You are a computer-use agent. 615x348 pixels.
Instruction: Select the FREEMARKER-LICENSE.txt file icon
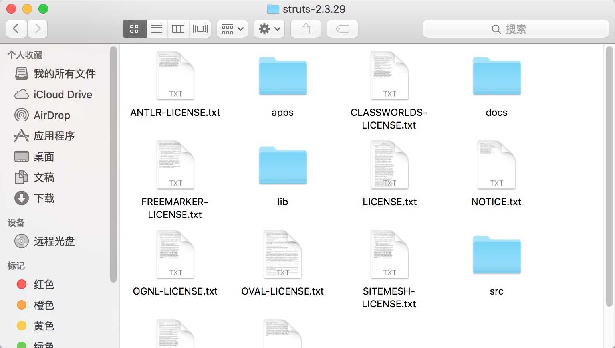(175, 165)
